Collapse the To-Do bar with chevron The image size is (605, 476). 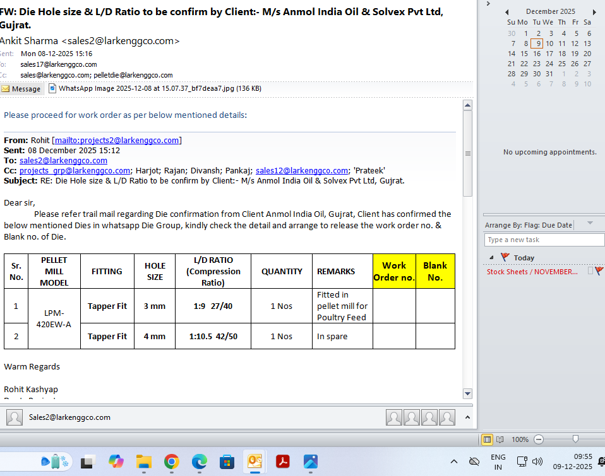point(488,4)
